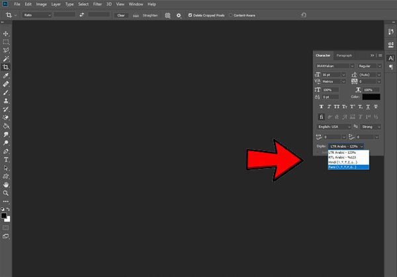
Task: Click the swap width and height arrows
Action: coord(81,15)
